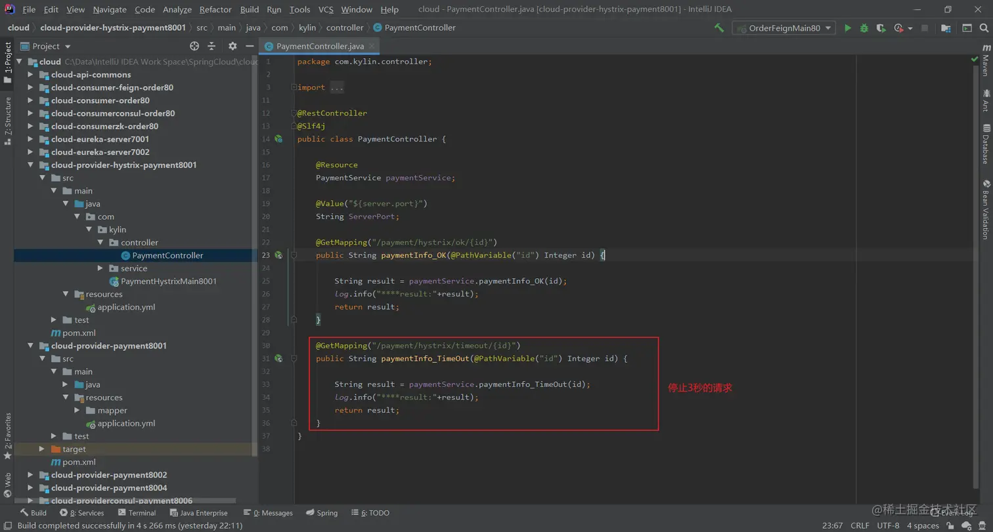The height and width of the screenshot is (532, 993).
Task: Click the gutter mapping icon on line 23
Action: coord(278,255)
